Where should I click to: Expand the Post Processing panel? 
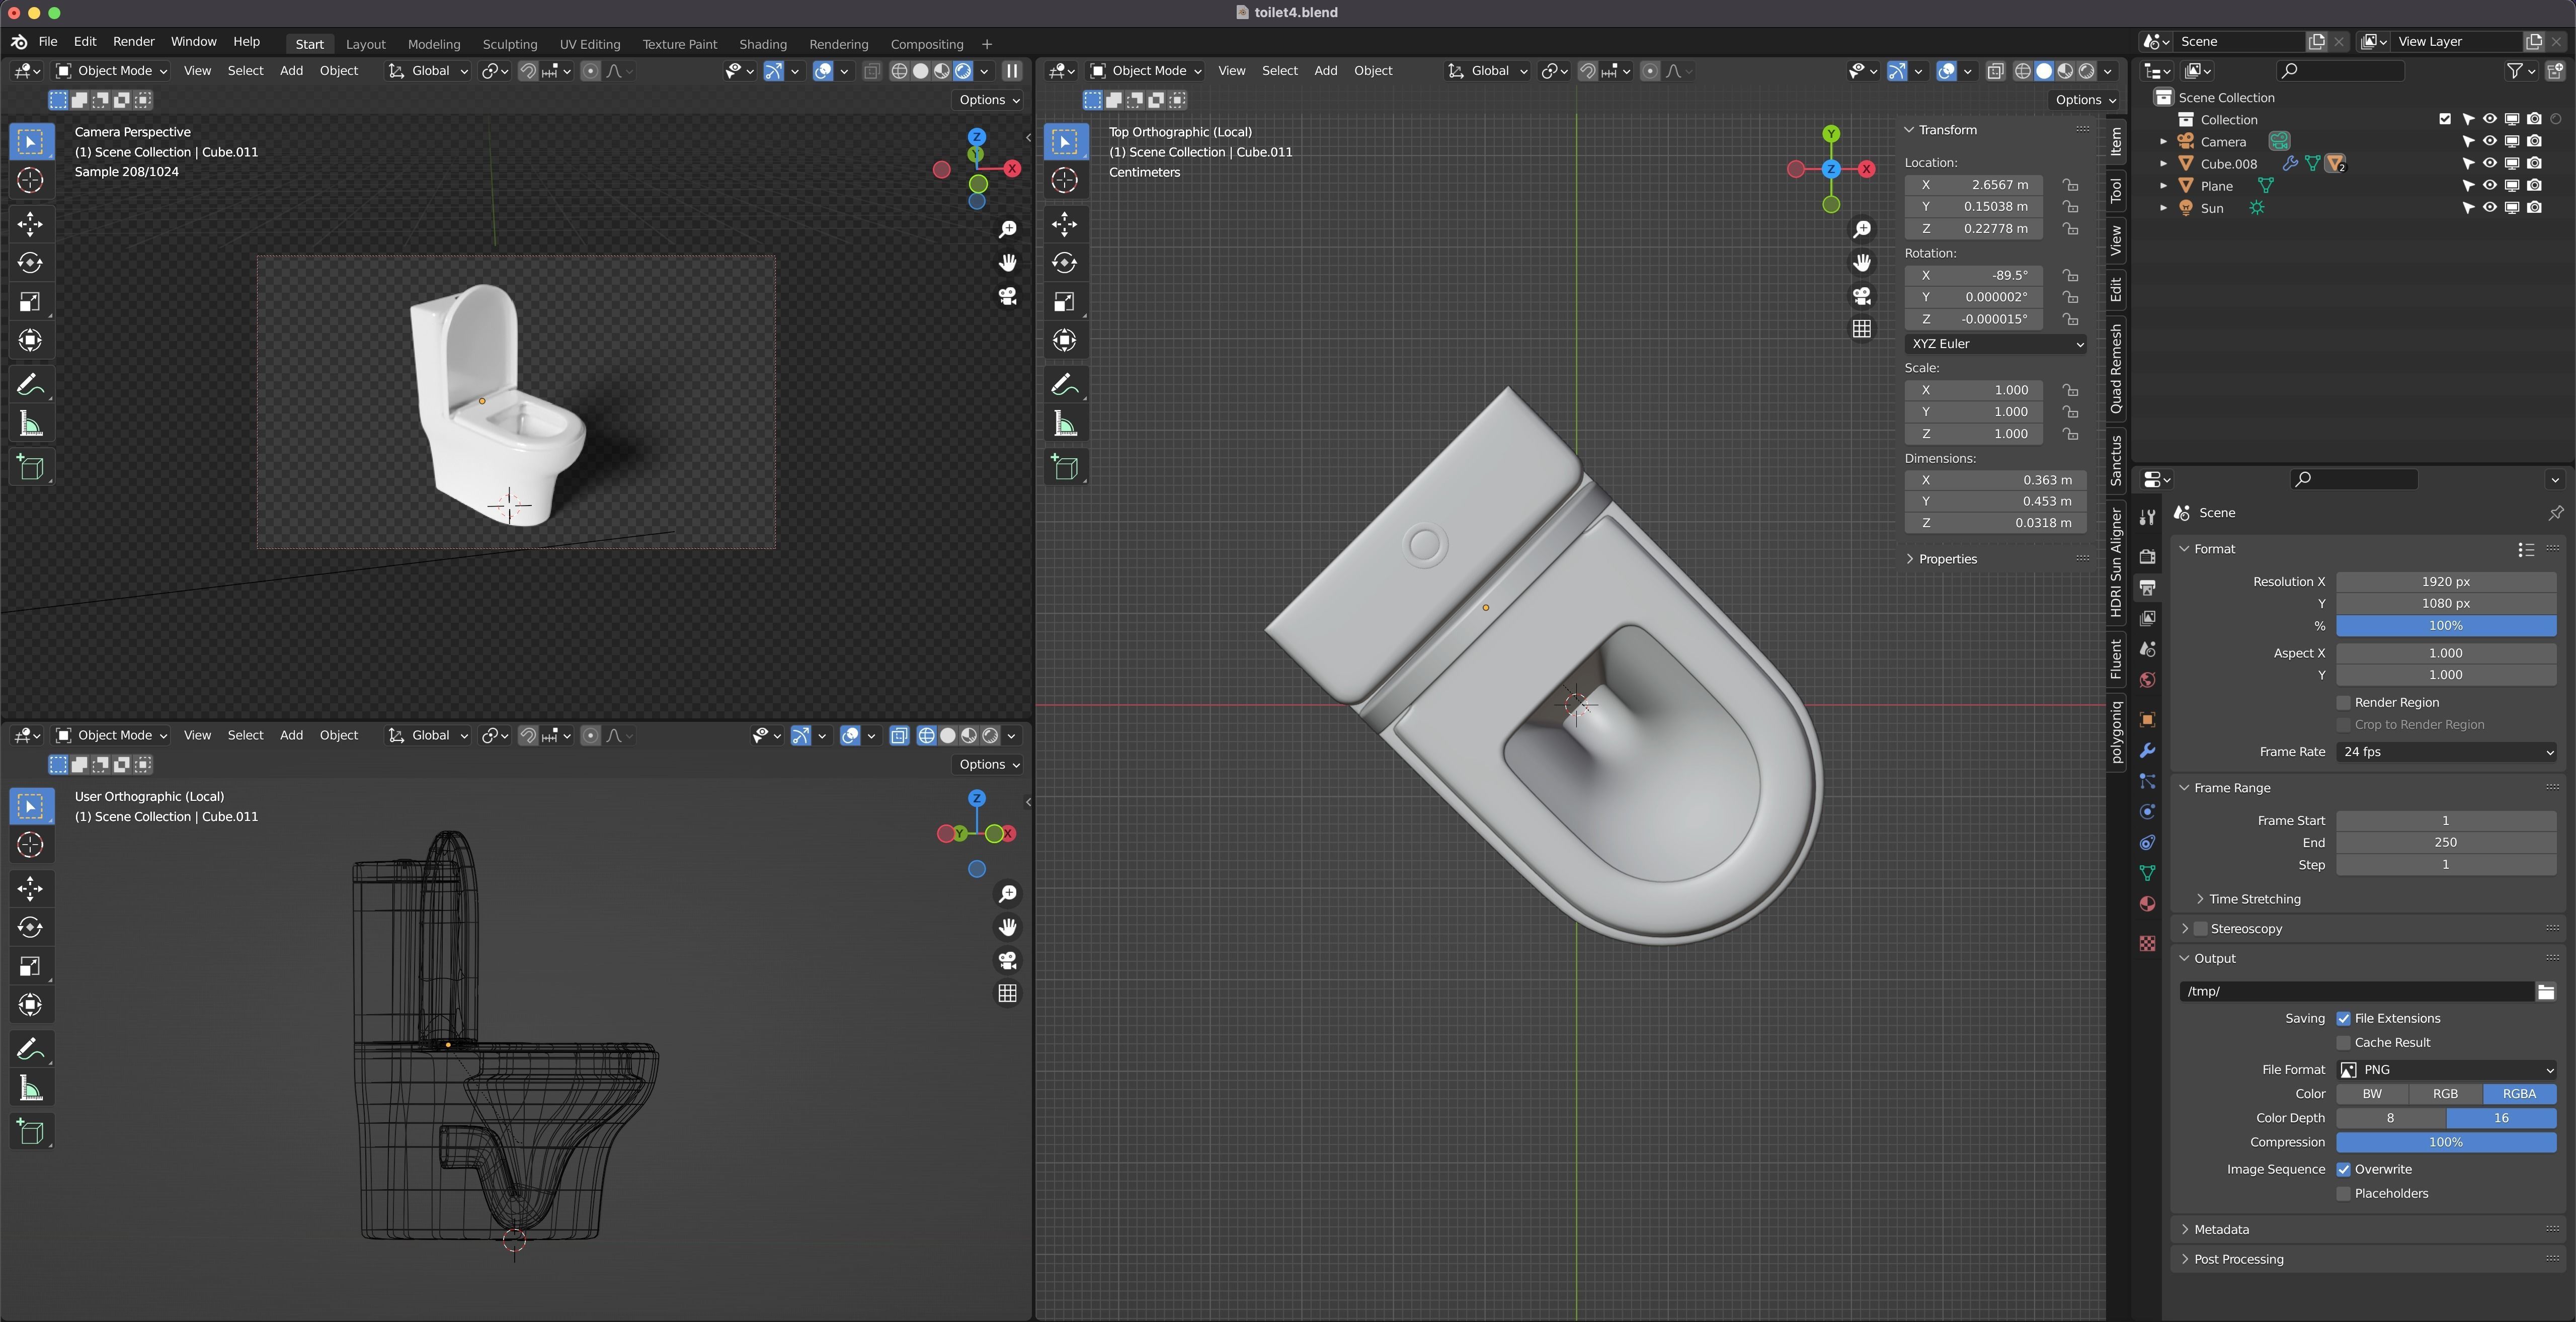click(x=2238, y=1260)
